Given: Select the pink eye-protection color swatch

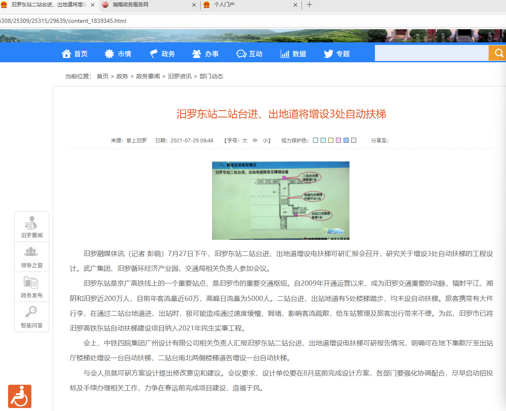Looking at the screenshot, I should 338,141.
